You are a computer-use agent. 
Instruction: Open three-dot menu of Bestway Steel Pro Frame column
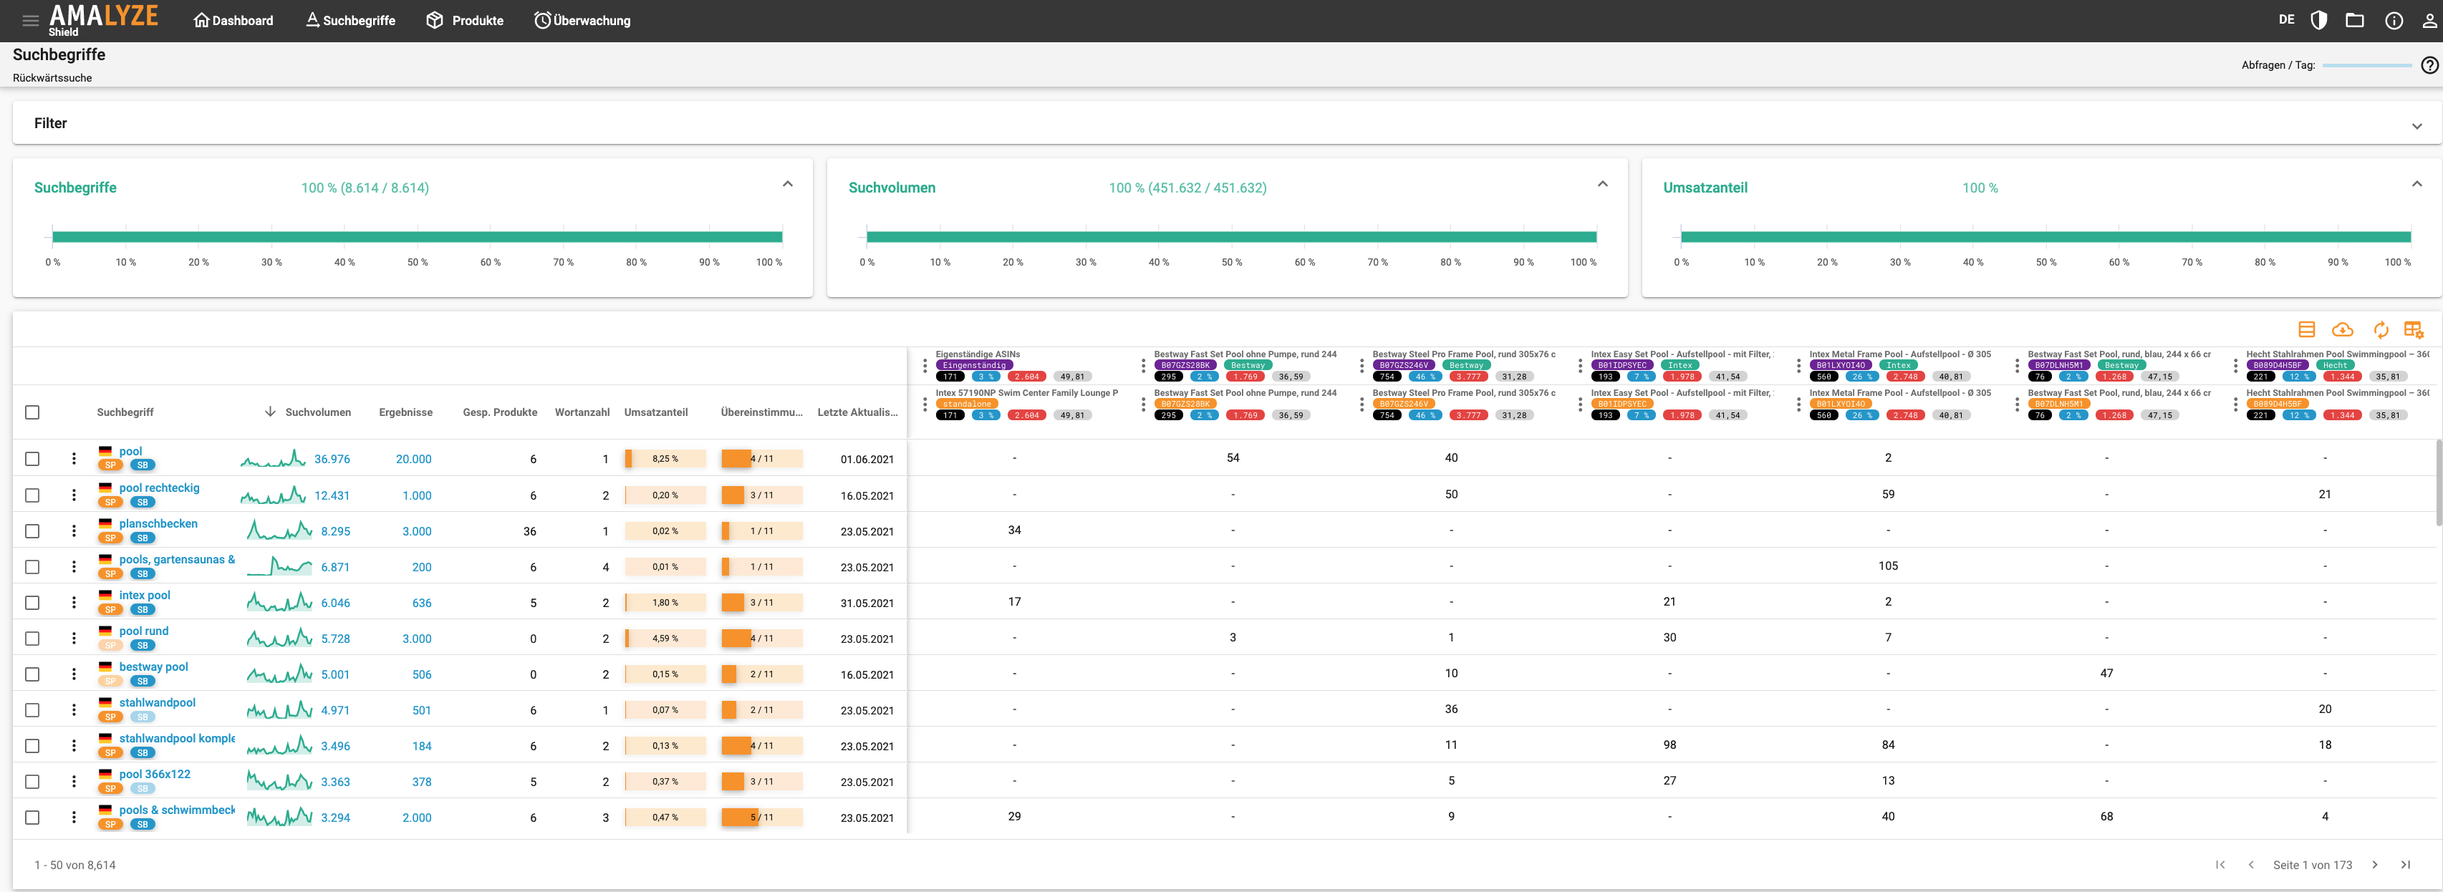coord(1362,365)
